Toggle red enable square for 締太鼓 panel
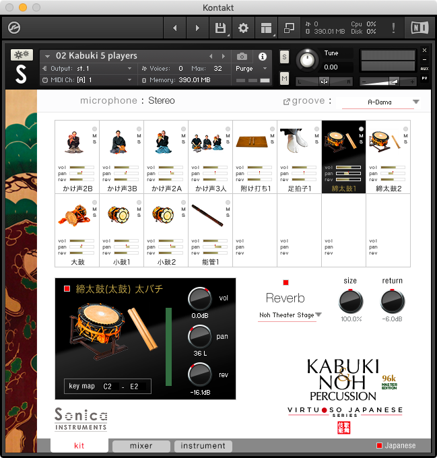The height and width of the screenshot is (458, 437). pos(67,288)
